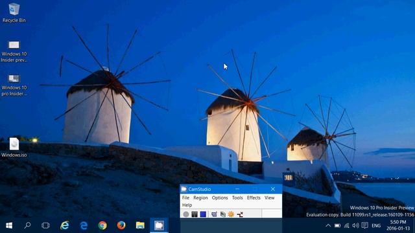The image size is (415, 233).
Task: Open the network tray icon
Action: [347, 226]
